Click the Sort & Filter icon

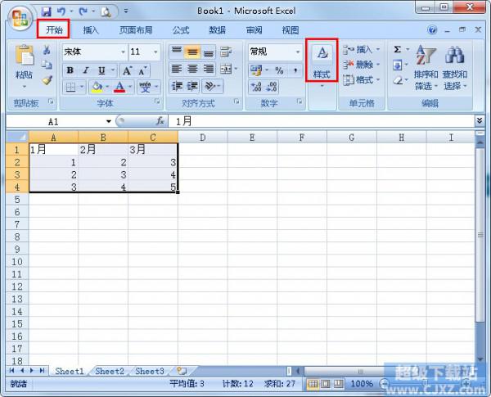click(426, 56)
